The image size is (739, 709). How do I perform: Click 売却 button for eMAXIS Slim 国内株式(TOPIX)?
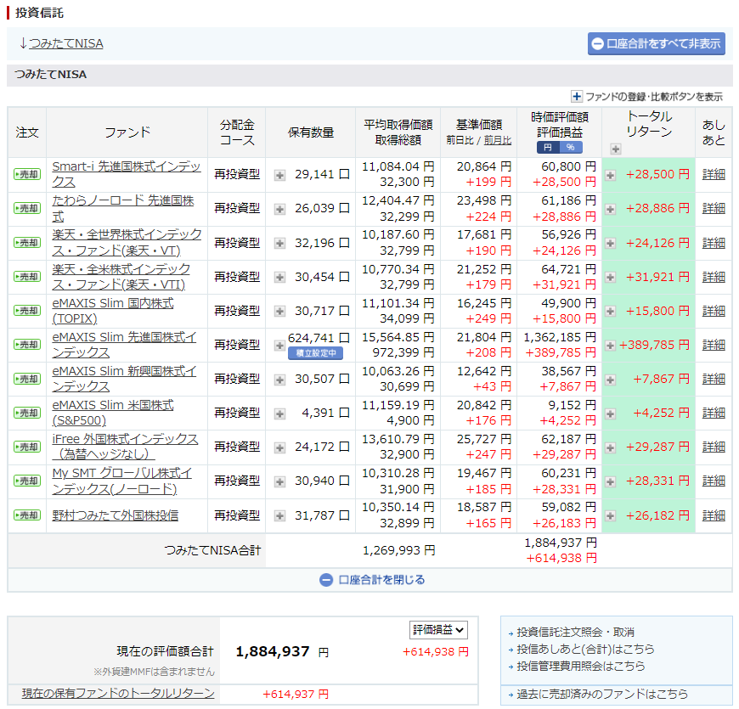click(27, 311)
